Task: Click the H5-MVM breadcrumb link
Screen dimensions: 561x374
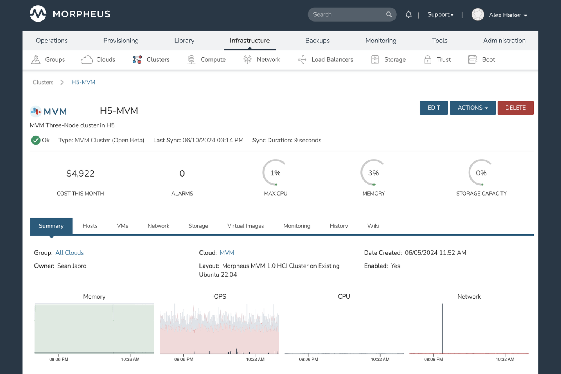Action: (83, 82)
